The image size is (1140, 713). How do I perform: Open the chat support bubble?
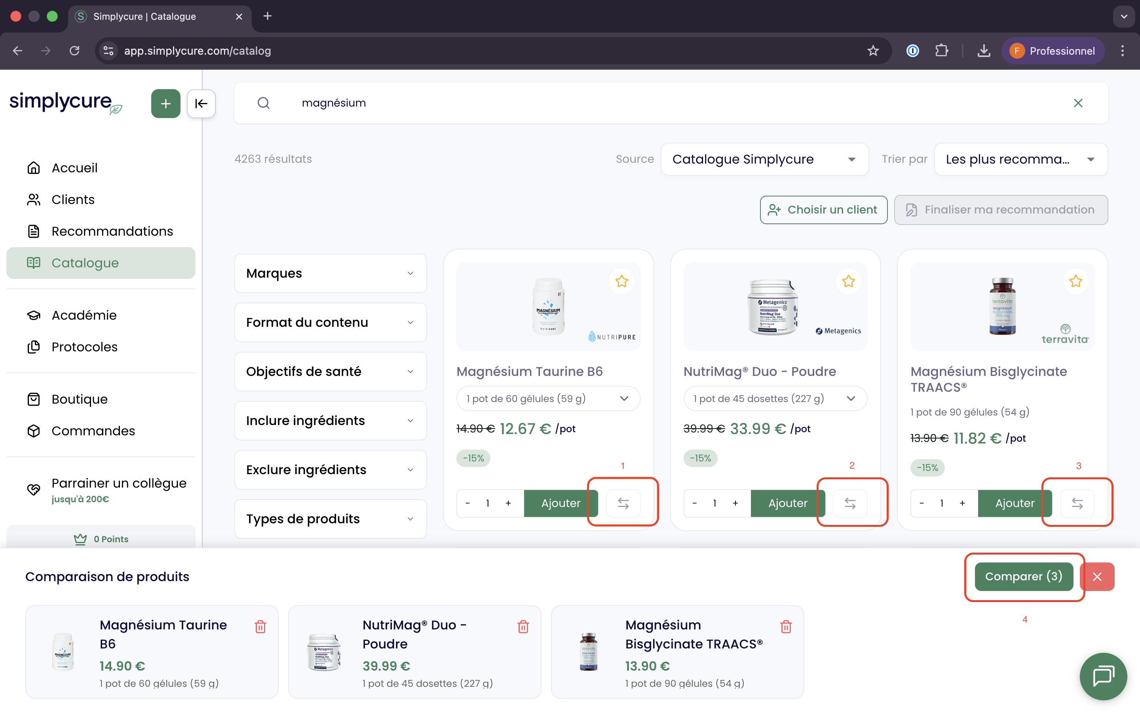(1103, 676)
